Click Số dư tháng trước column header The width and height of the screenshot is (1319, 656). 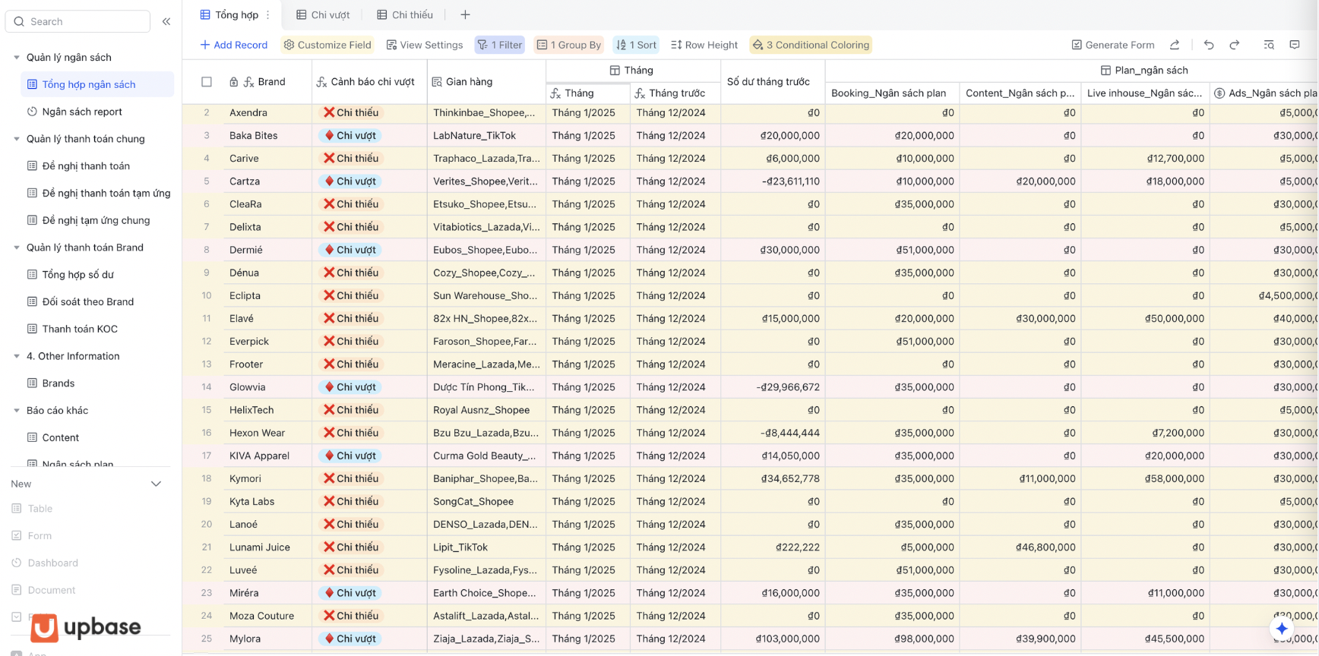point(773,81)
